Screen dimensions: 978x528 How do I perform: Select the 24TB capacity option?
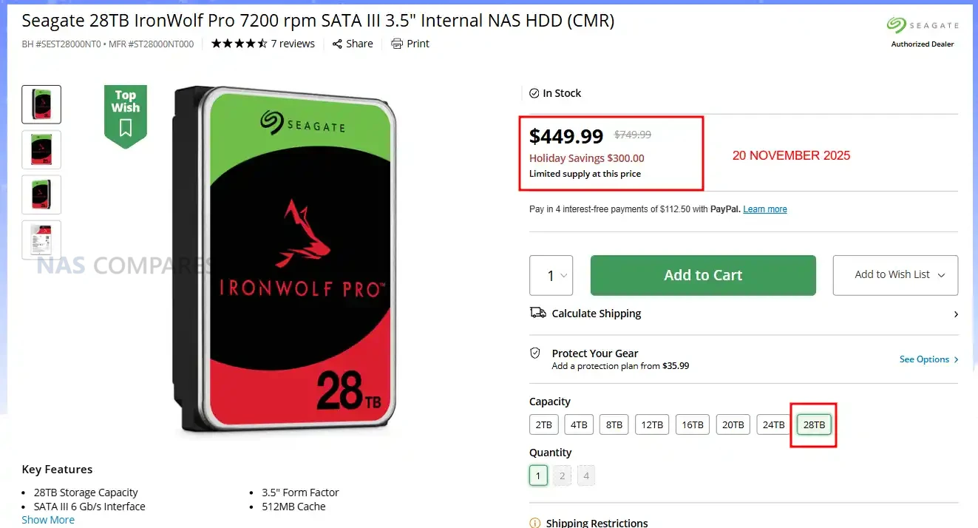click(x=773, y=424)
